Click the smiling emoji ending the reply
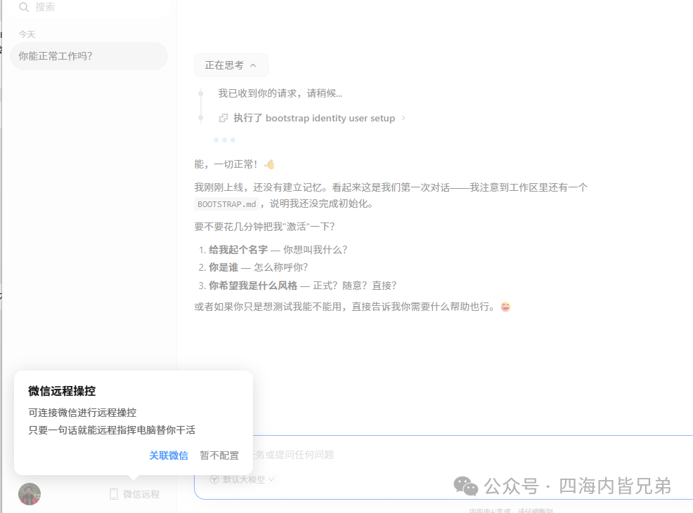 505,307
